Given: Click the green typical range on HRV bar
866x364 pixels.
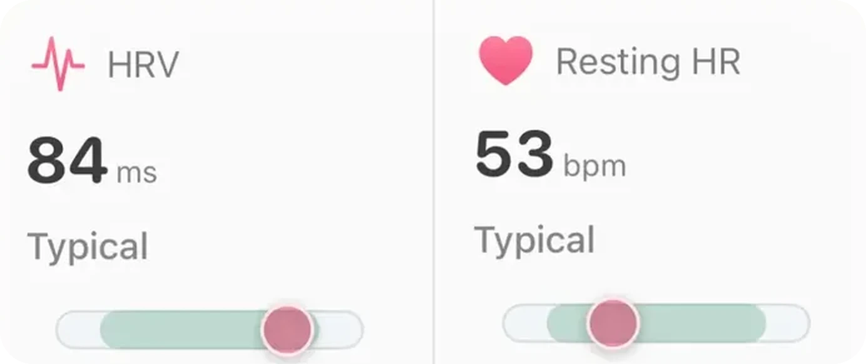Looking at the screenshot, I should click(x=181, y=330).
